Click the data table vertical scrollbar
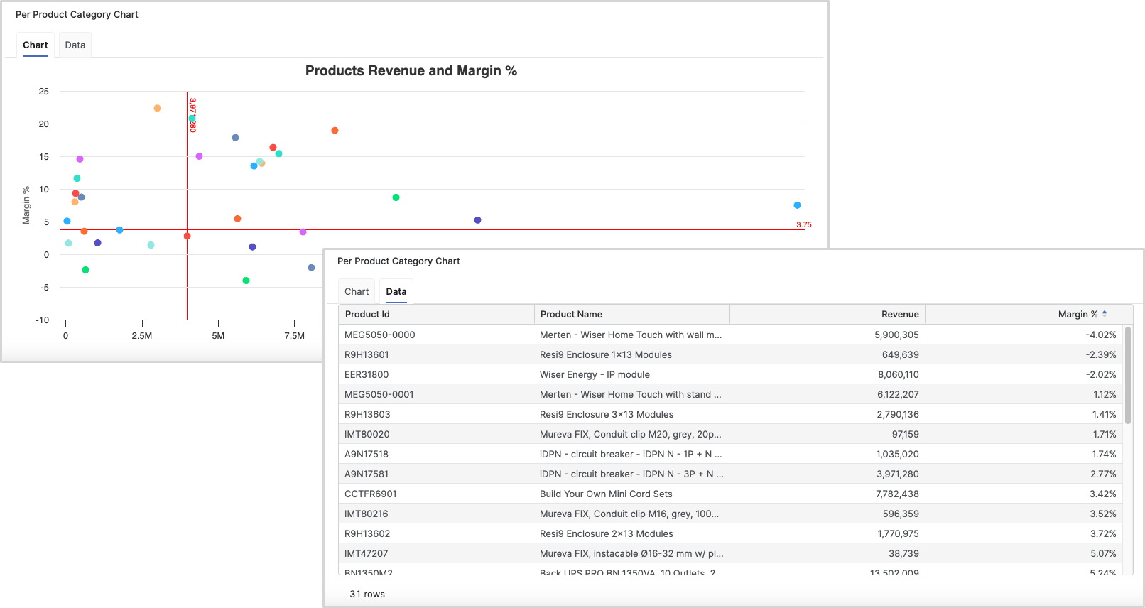 tap(1128, 376)
